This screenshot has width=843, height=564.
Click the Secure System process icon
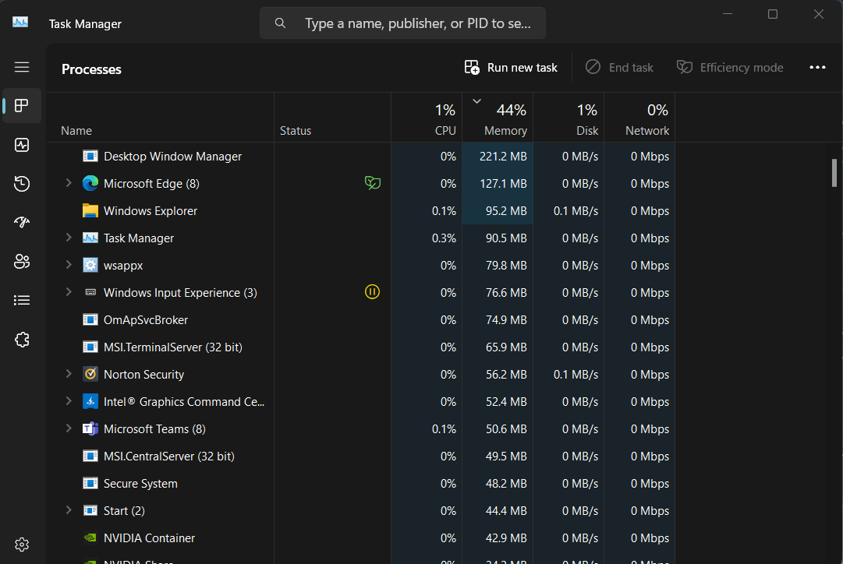(90, 483)
